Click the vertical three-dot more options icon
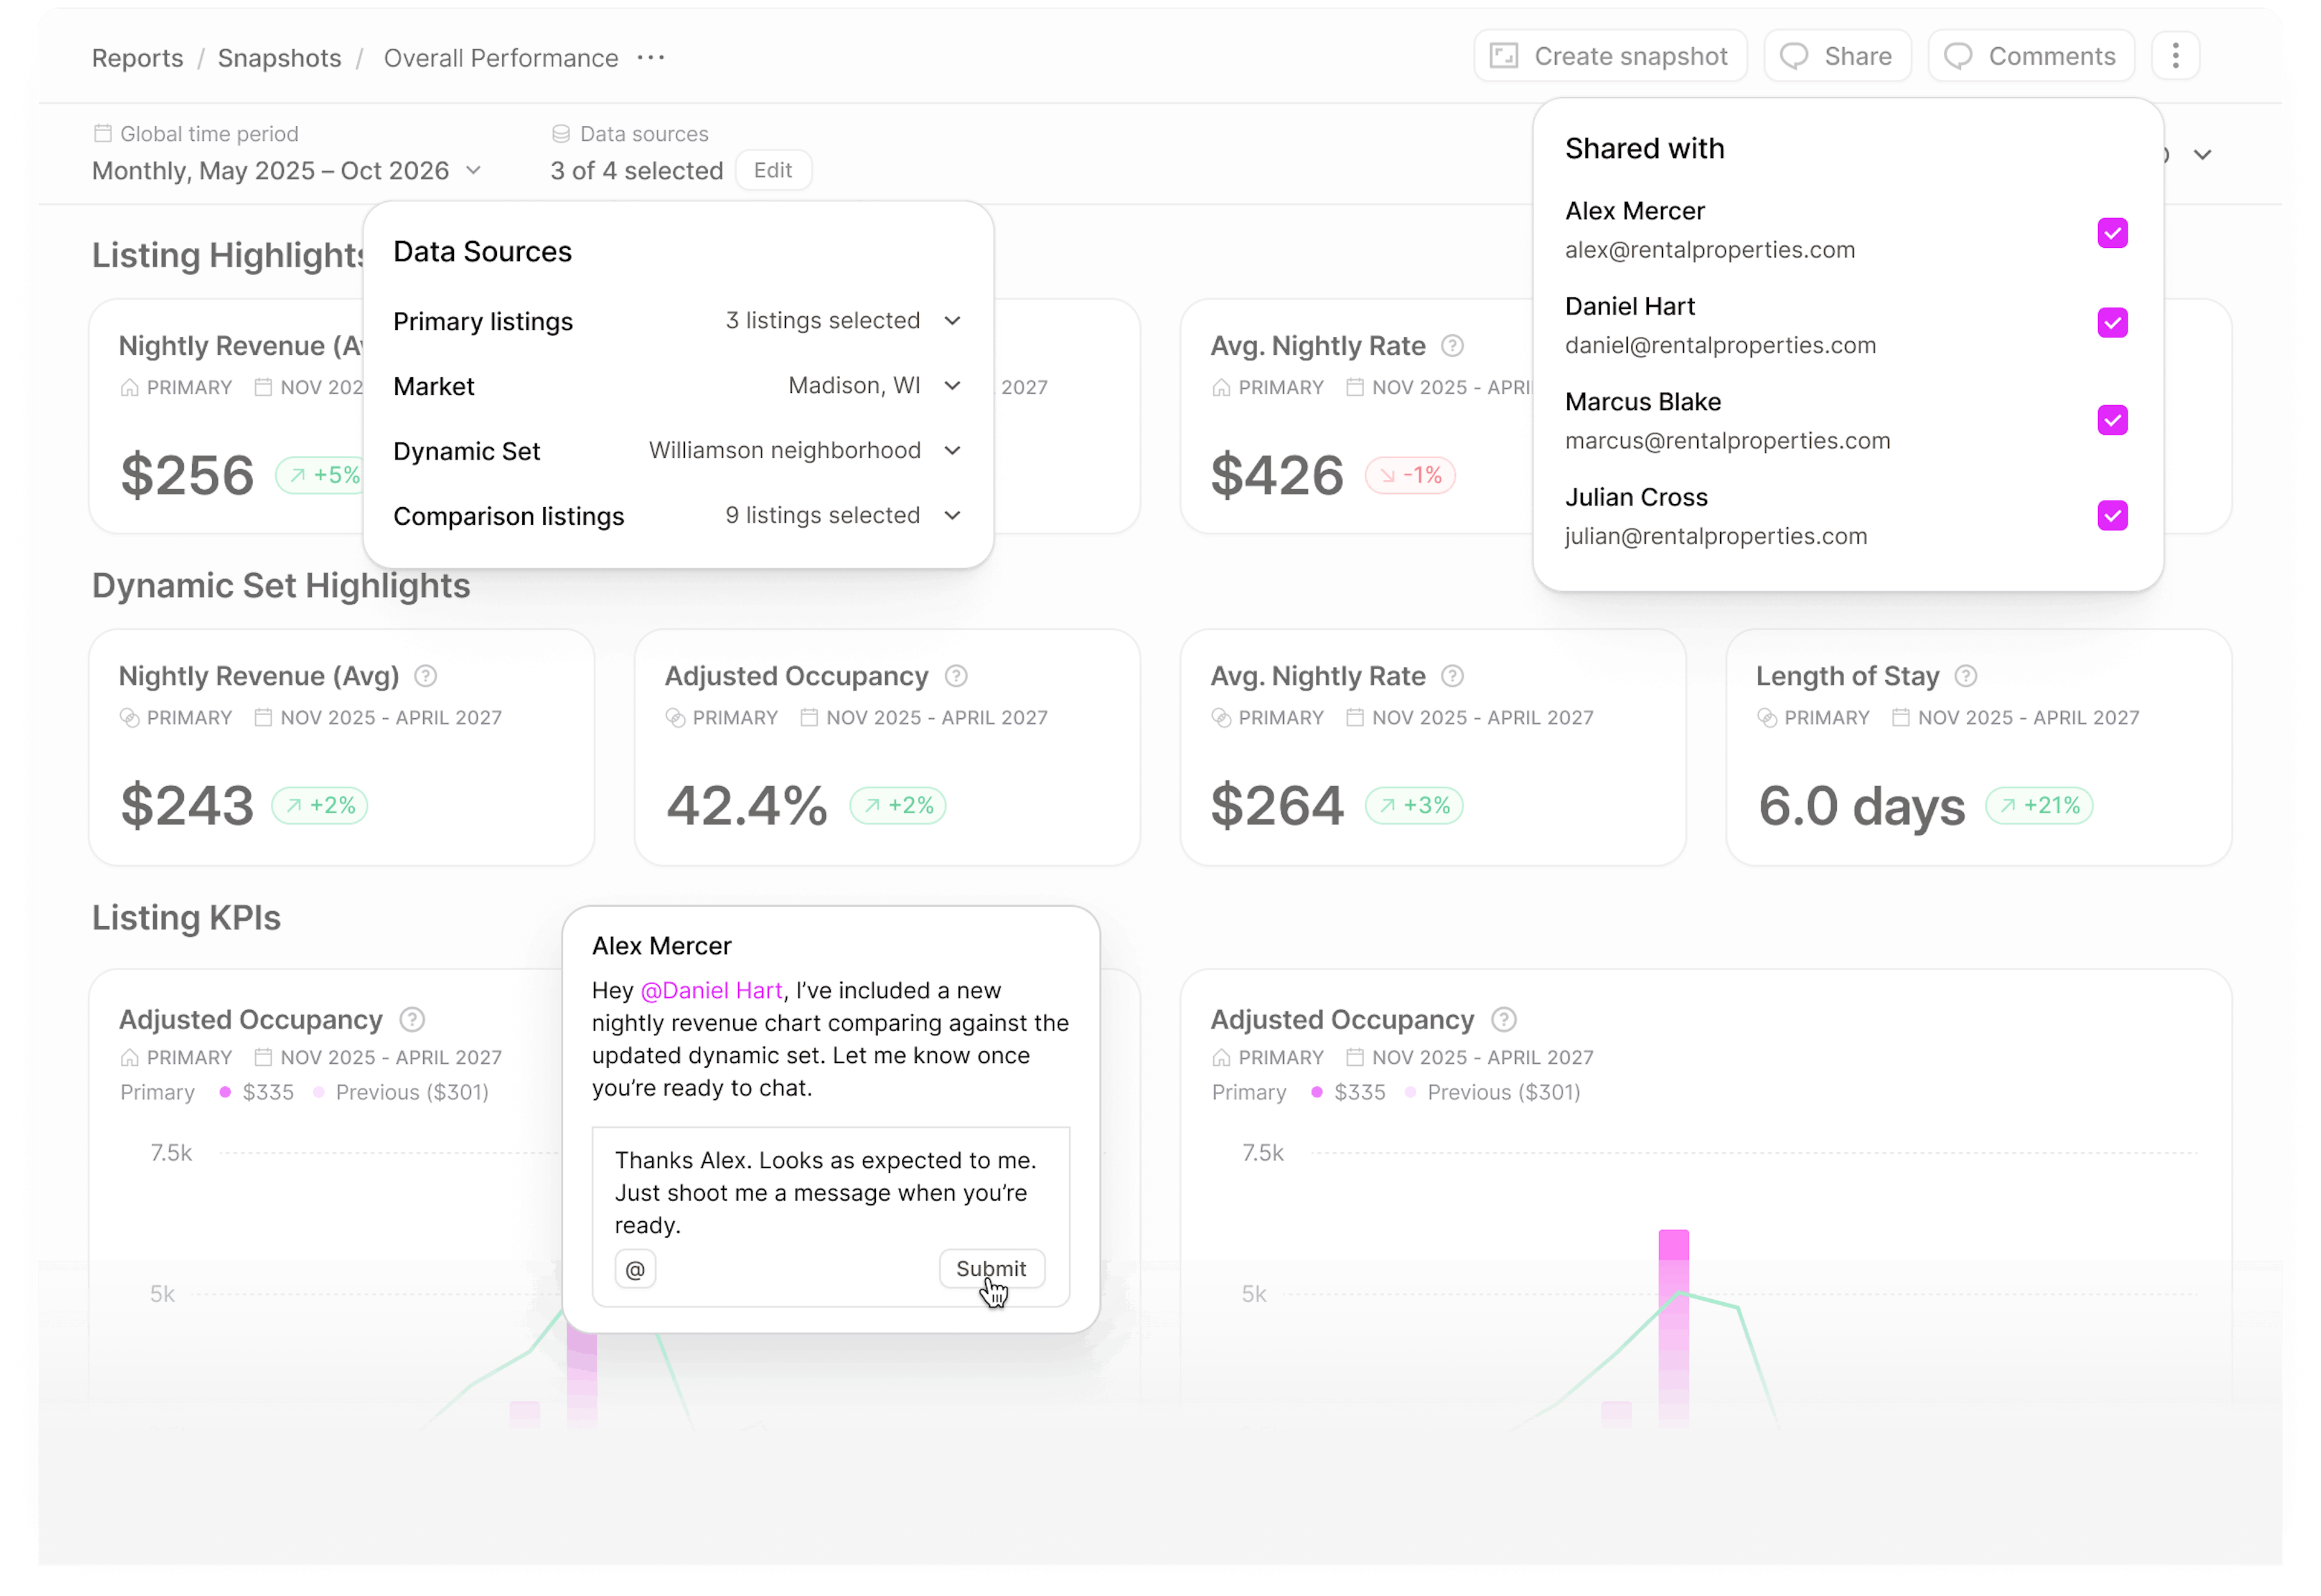This screenshot has height=1596, width=2321. 2175,56
